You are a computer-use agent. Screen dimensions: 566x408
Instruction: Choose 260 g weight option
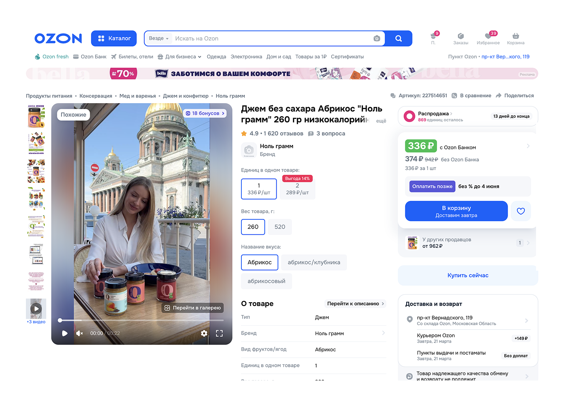coord(253,227)
